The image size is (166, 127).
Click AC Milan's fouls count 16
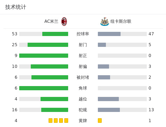[x=15, y=110]
